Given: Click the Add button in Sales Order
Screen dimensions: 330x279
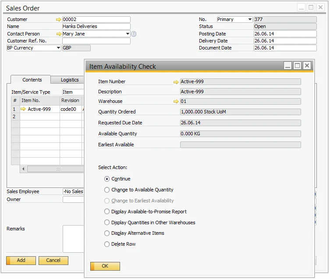Looking at the screenshot, I should (21, 261).
